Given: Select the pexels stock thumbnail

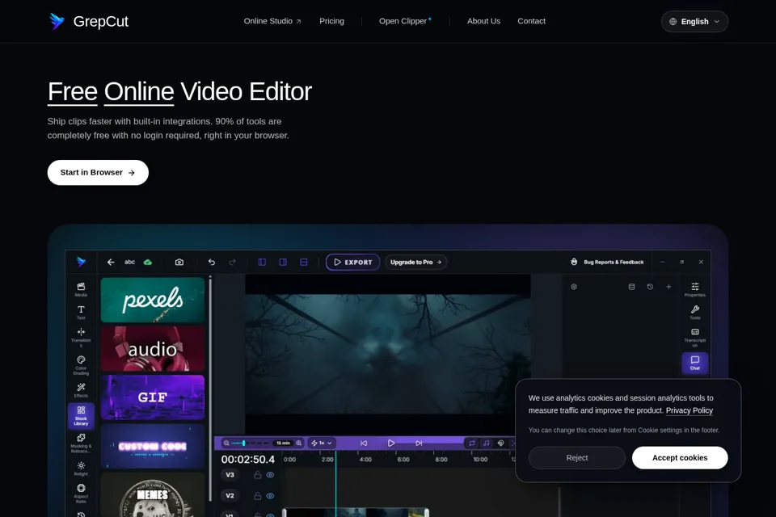Looking at the screenshot, I should tap(153, 300).
